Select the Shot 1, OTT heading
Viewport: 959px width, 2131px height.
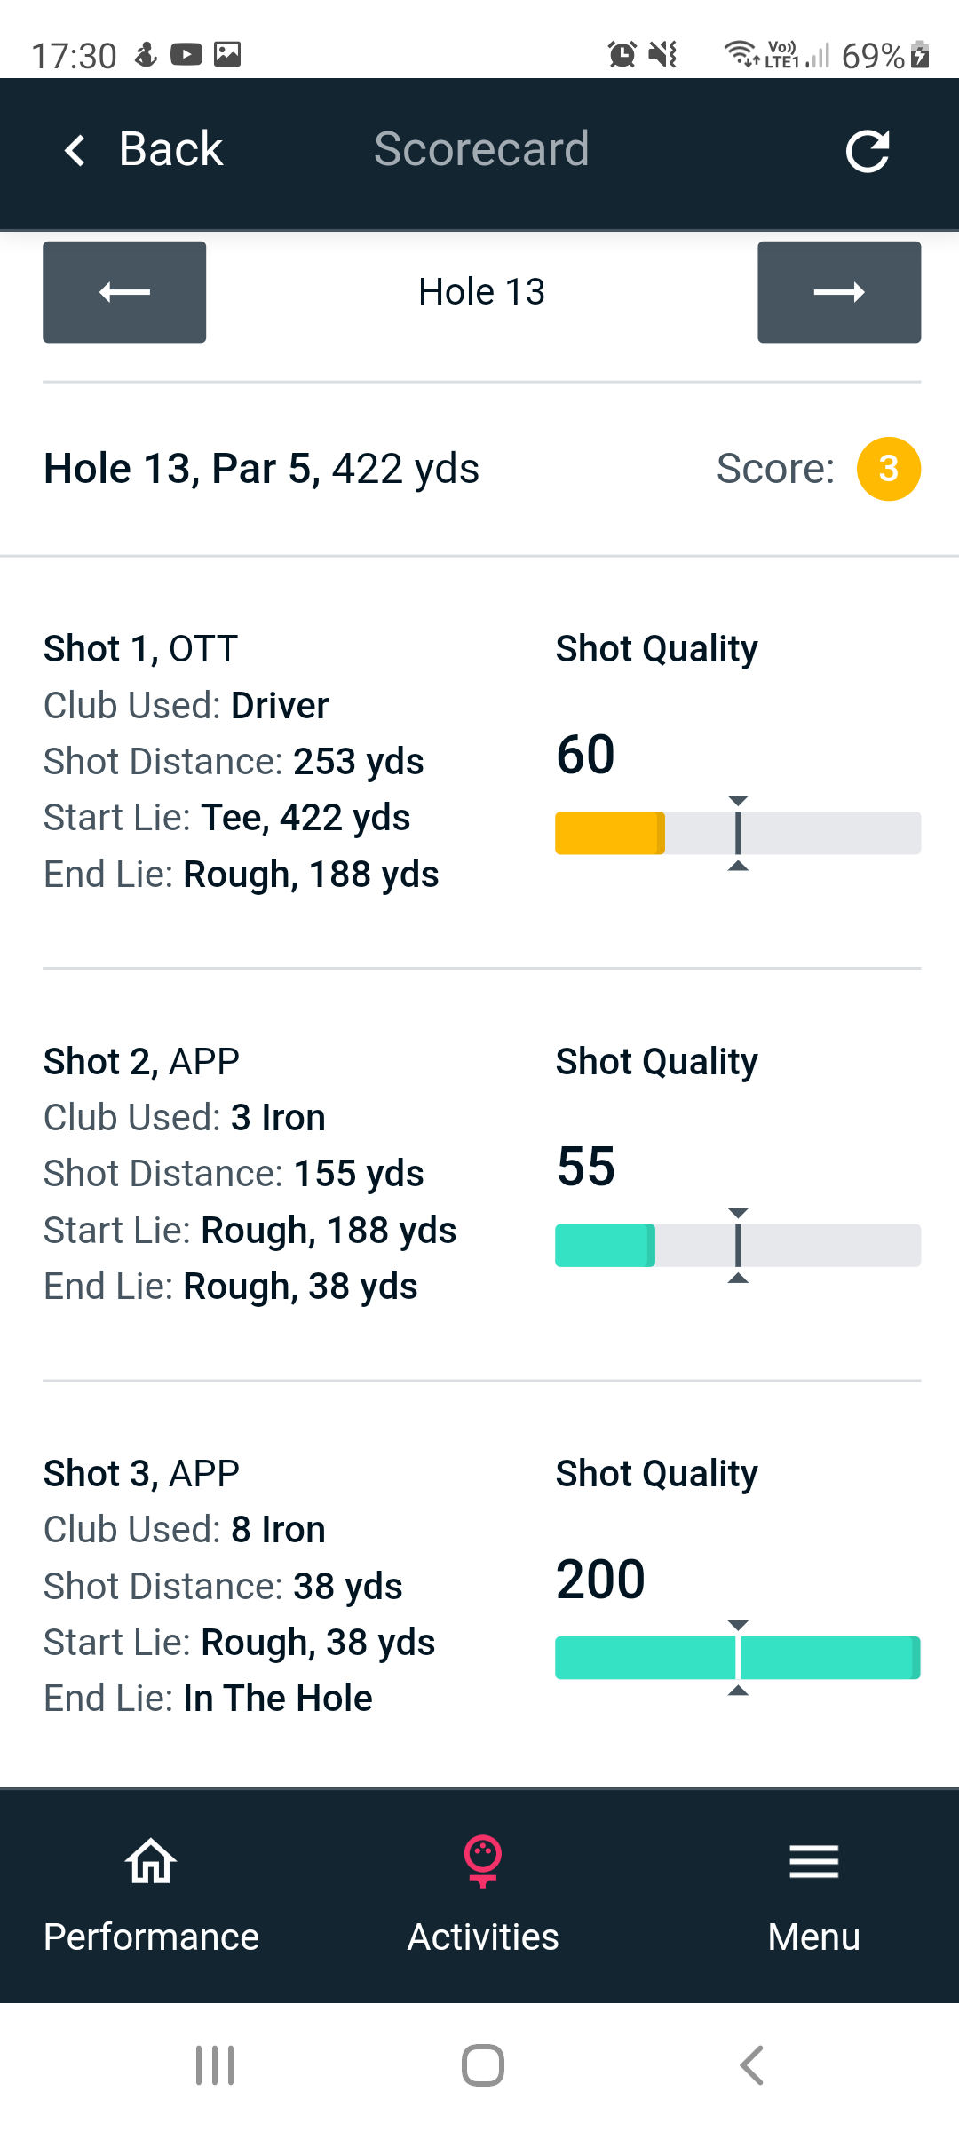click(141, 649)
